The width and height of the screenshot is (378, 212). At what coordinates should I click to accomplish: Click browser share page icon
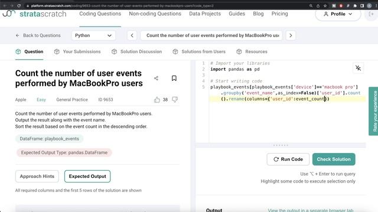click(318, 5)
